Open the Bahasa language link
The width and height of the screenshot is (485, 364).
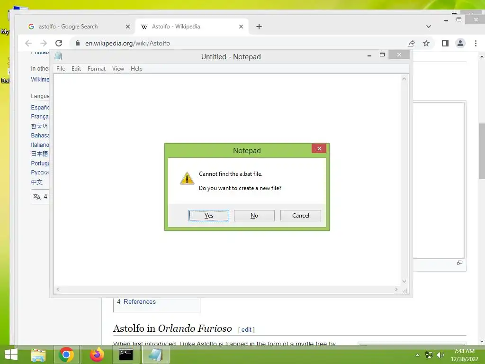coord(40,135)
